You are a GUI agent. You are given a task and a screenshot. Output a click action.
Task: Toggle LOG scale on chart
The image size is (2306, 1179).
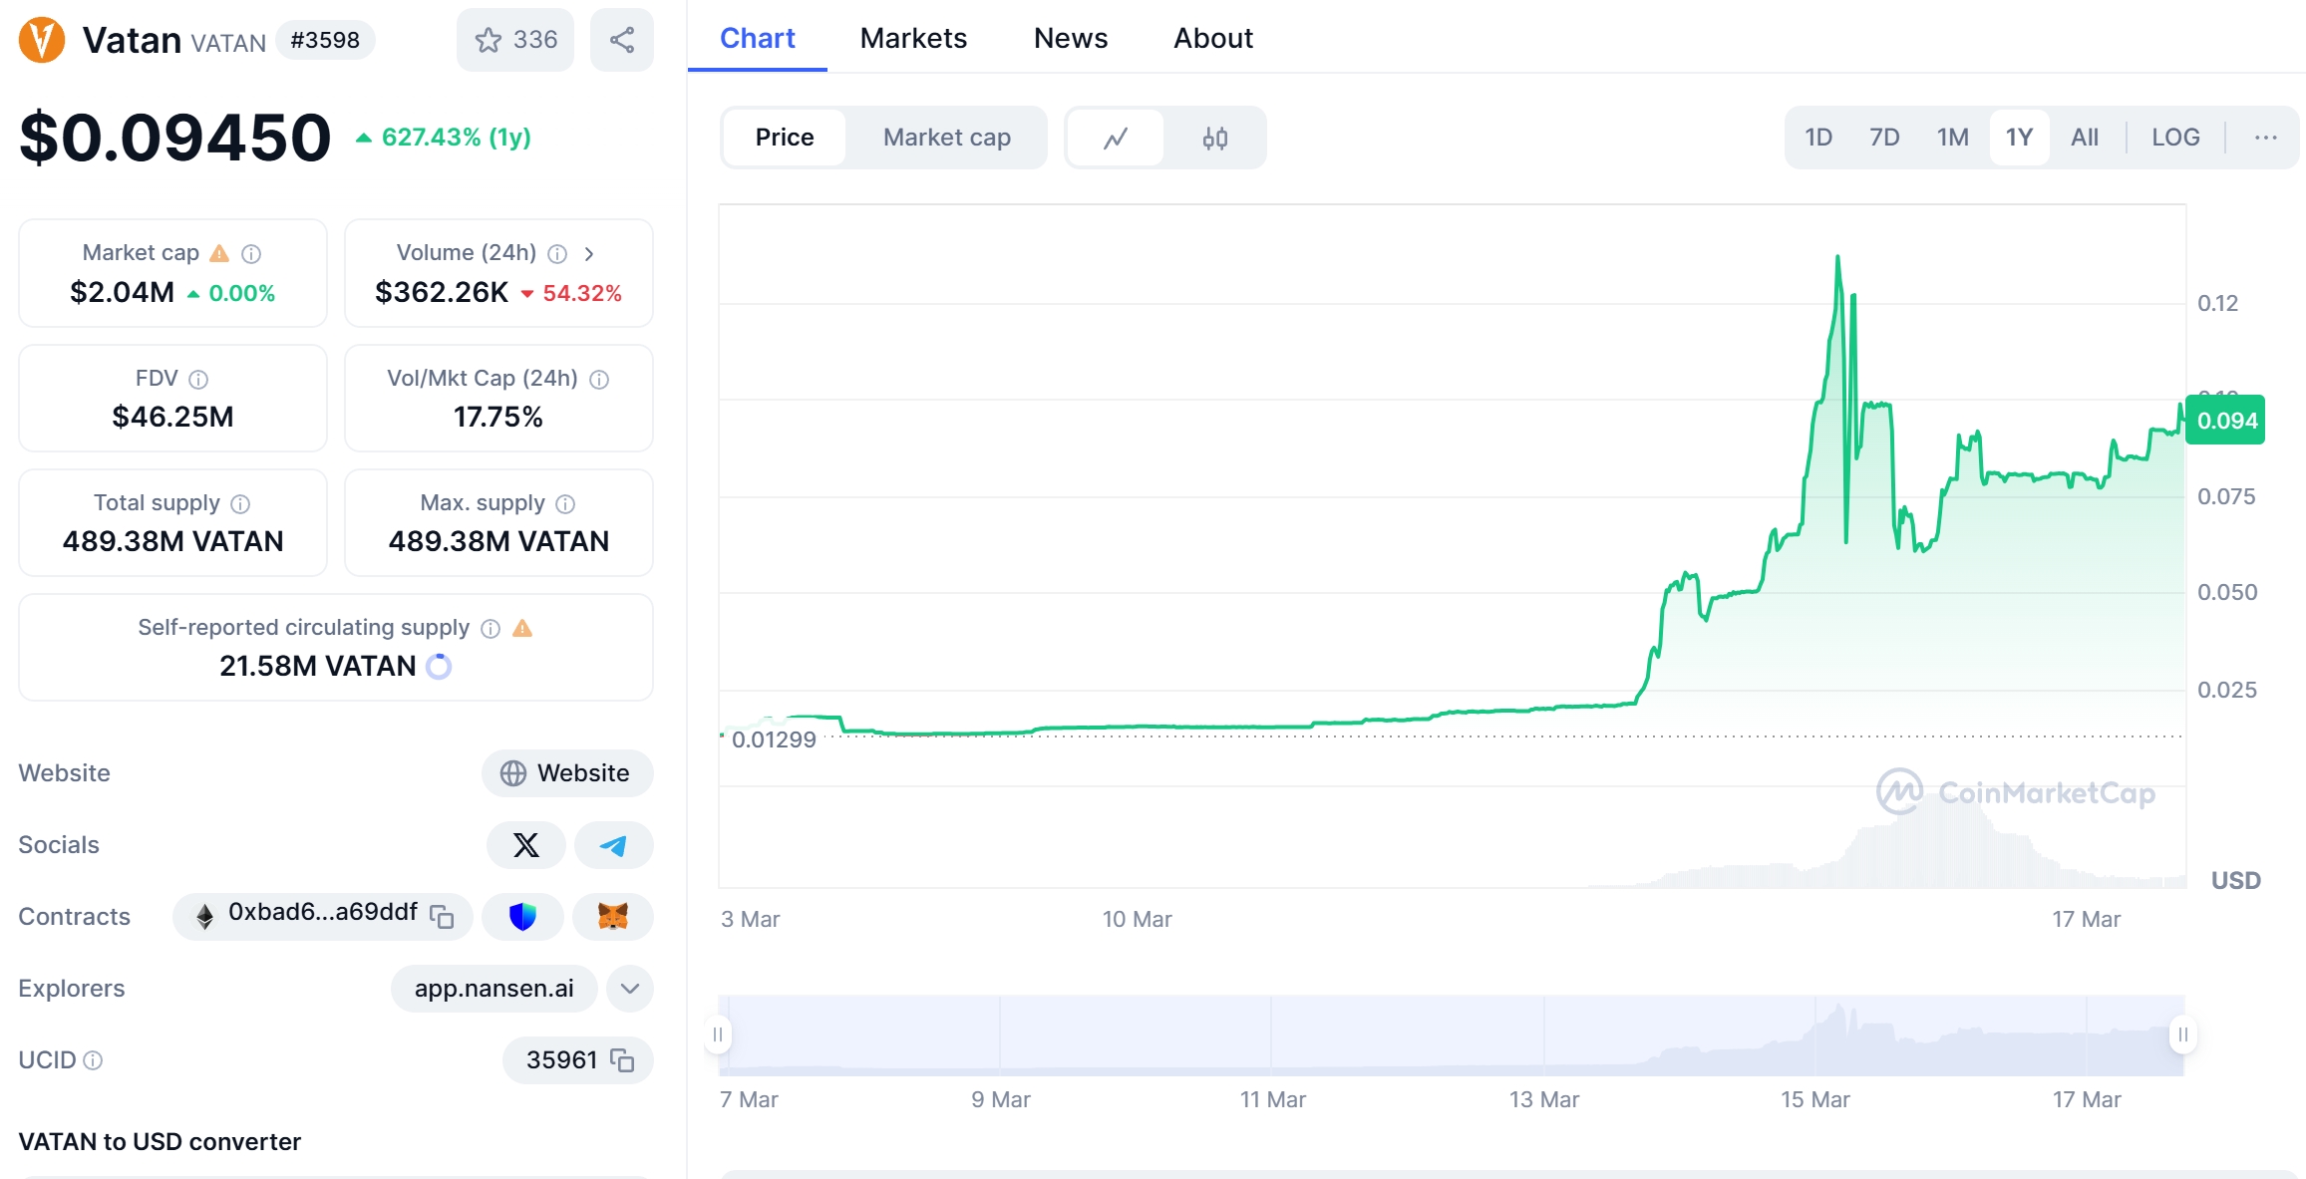(x=2175, y=138)
